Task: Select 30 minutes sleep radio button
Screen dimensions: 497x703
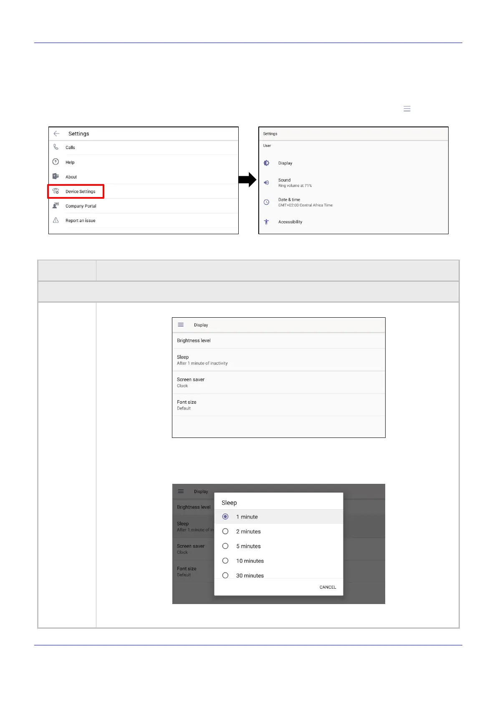Action: tap(225, 575)
